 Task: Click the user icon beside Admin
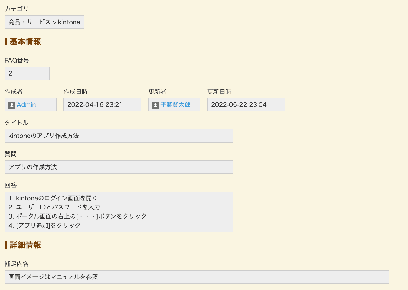(12, 105)
